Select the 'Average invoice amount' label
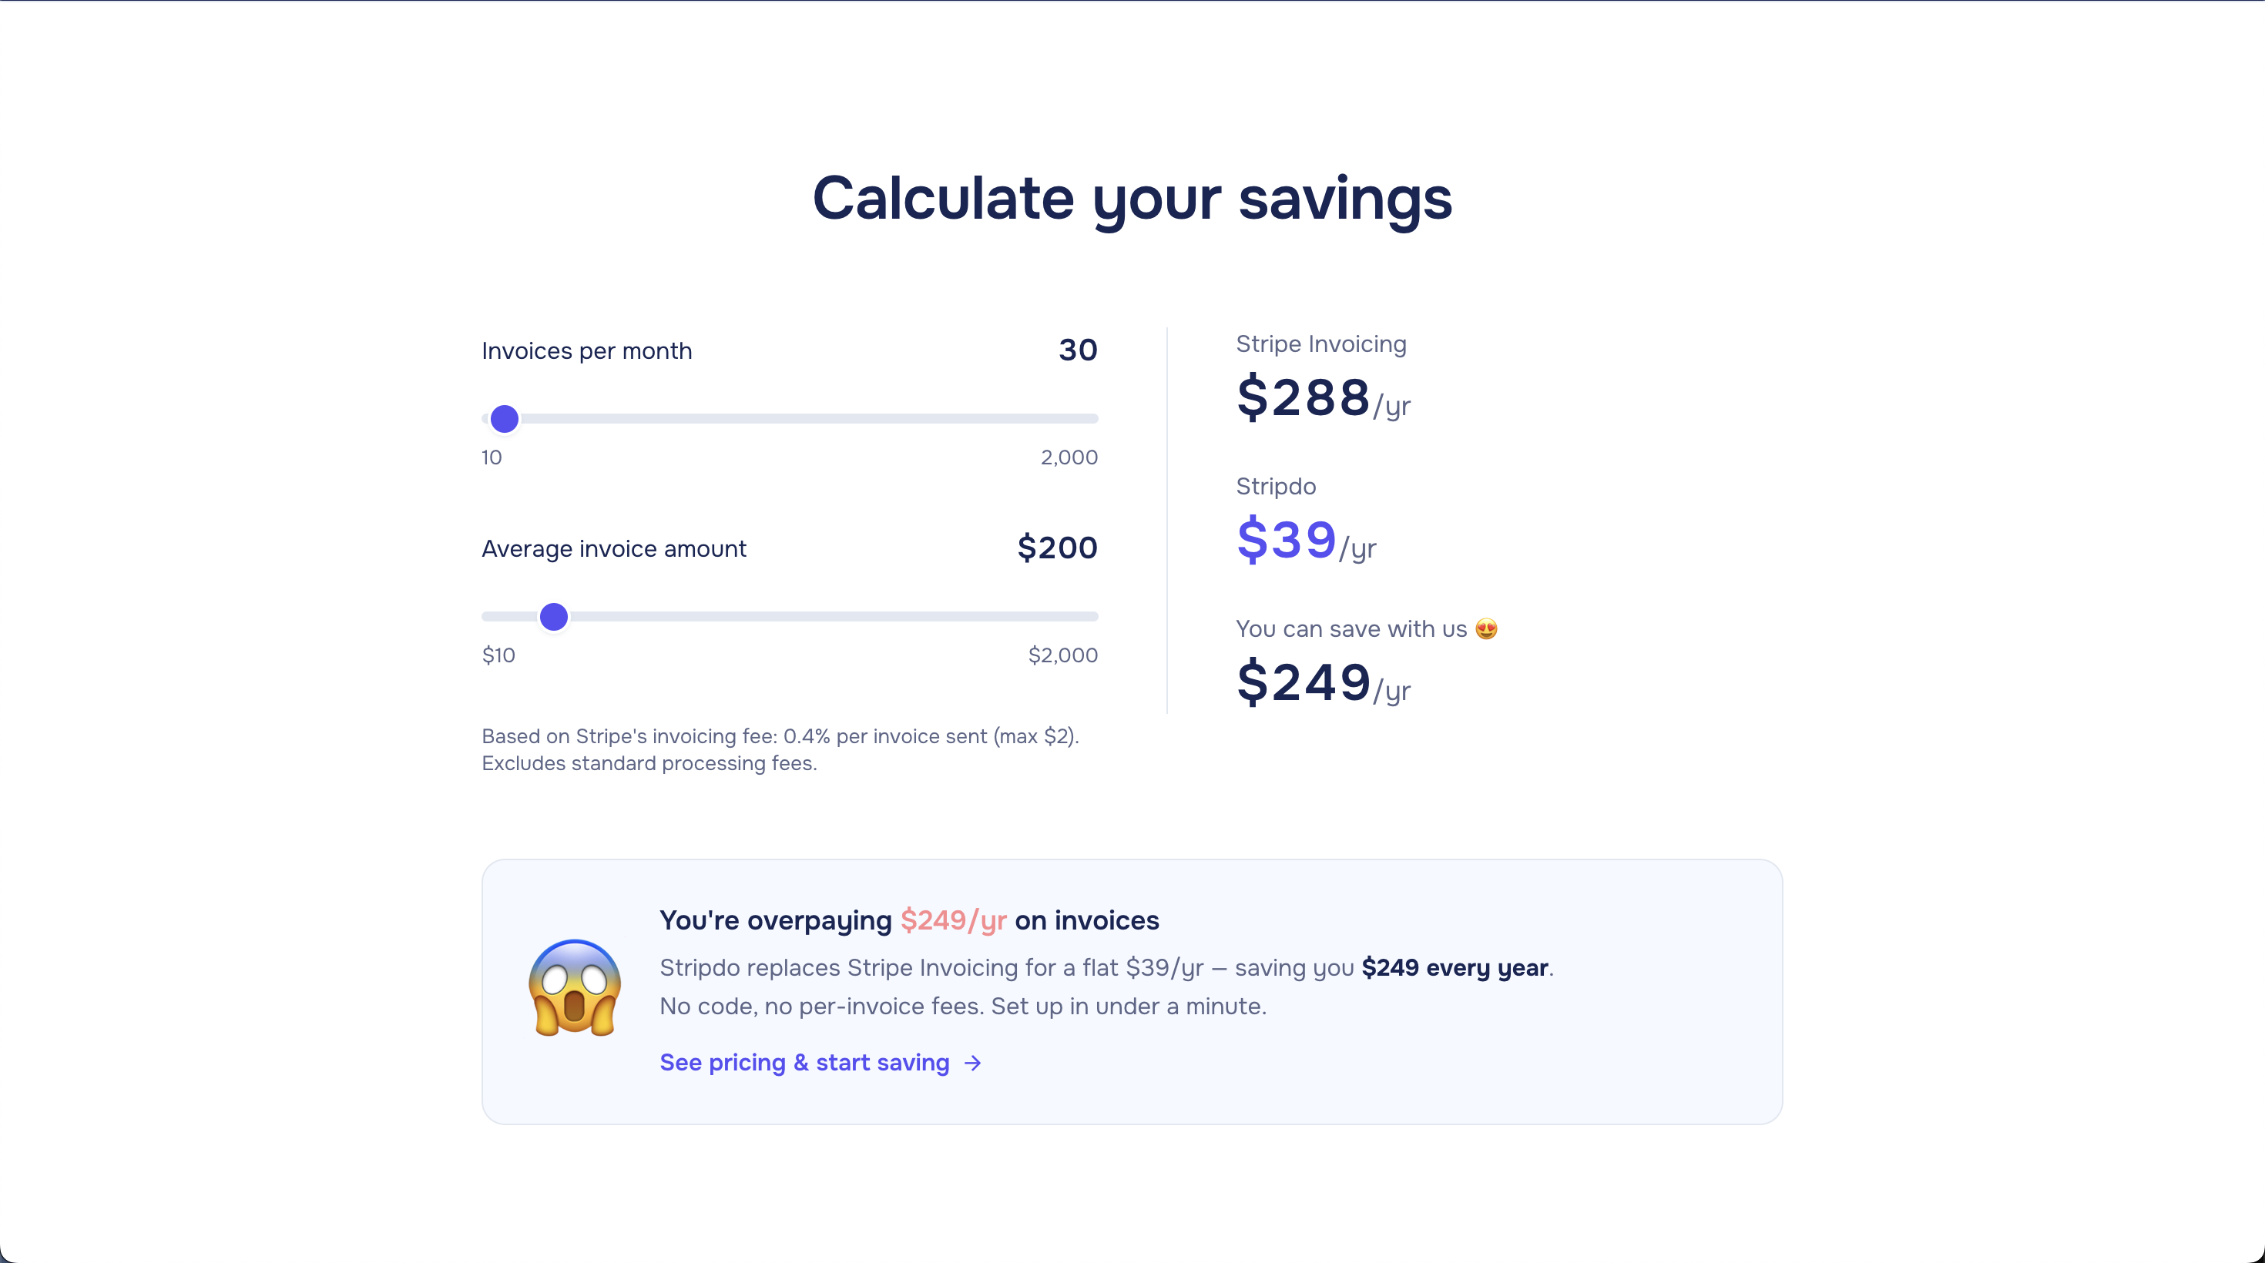The width and height of the screenshot is (2265, 1263). tap(614, 548)
